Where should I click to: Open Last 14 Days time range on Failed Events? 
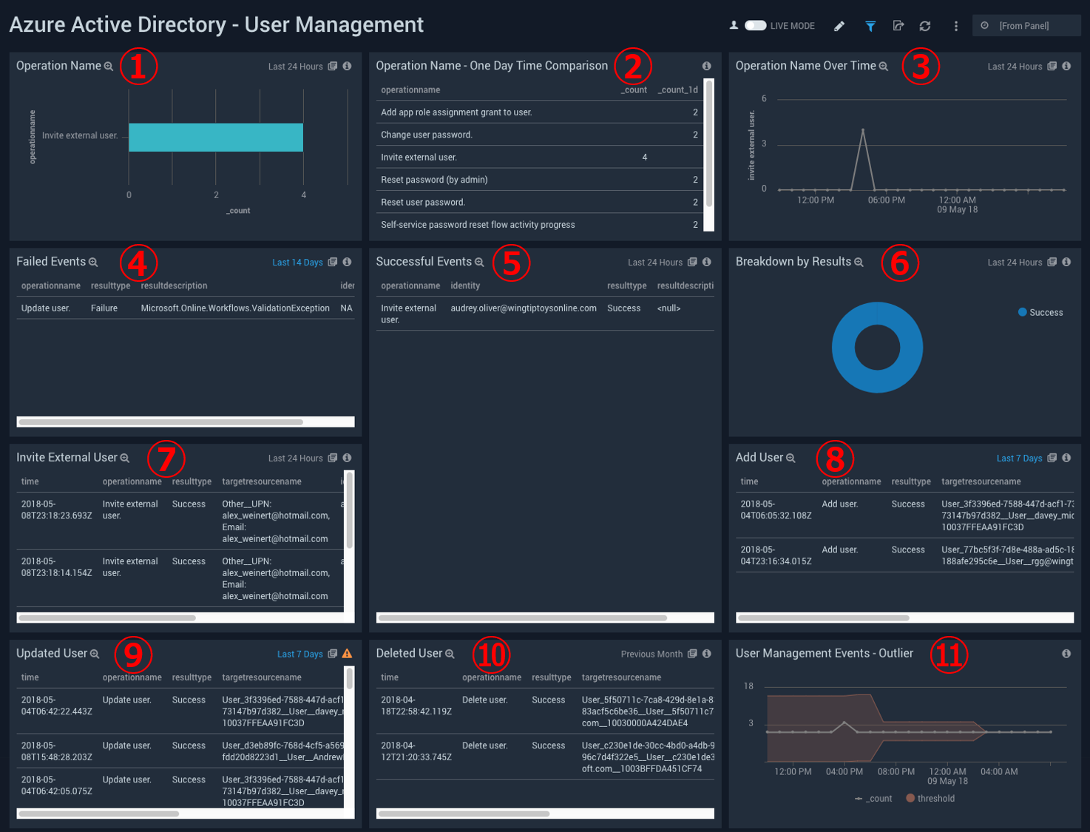click(297, 263)
